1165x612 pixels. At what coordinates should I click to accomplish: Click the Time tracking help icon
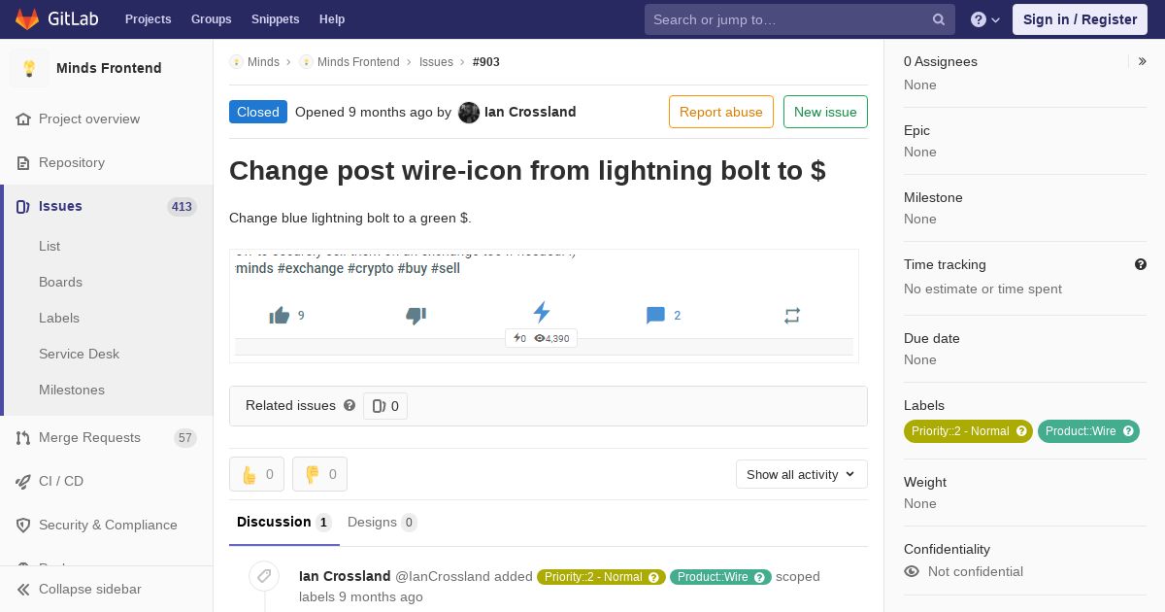[1141, 264]
